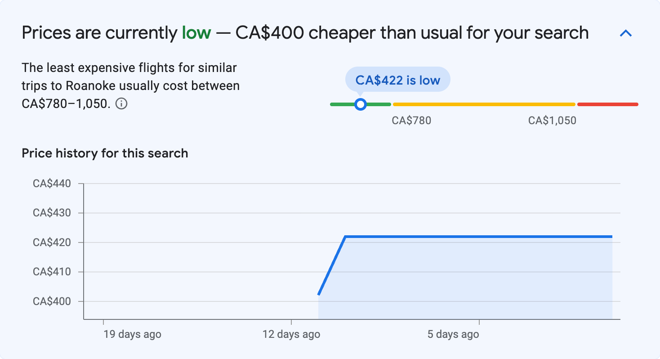Viewport: 660px width, 359px height.
Task: Click the CA$1,050 range label
Action: (552, 121)
